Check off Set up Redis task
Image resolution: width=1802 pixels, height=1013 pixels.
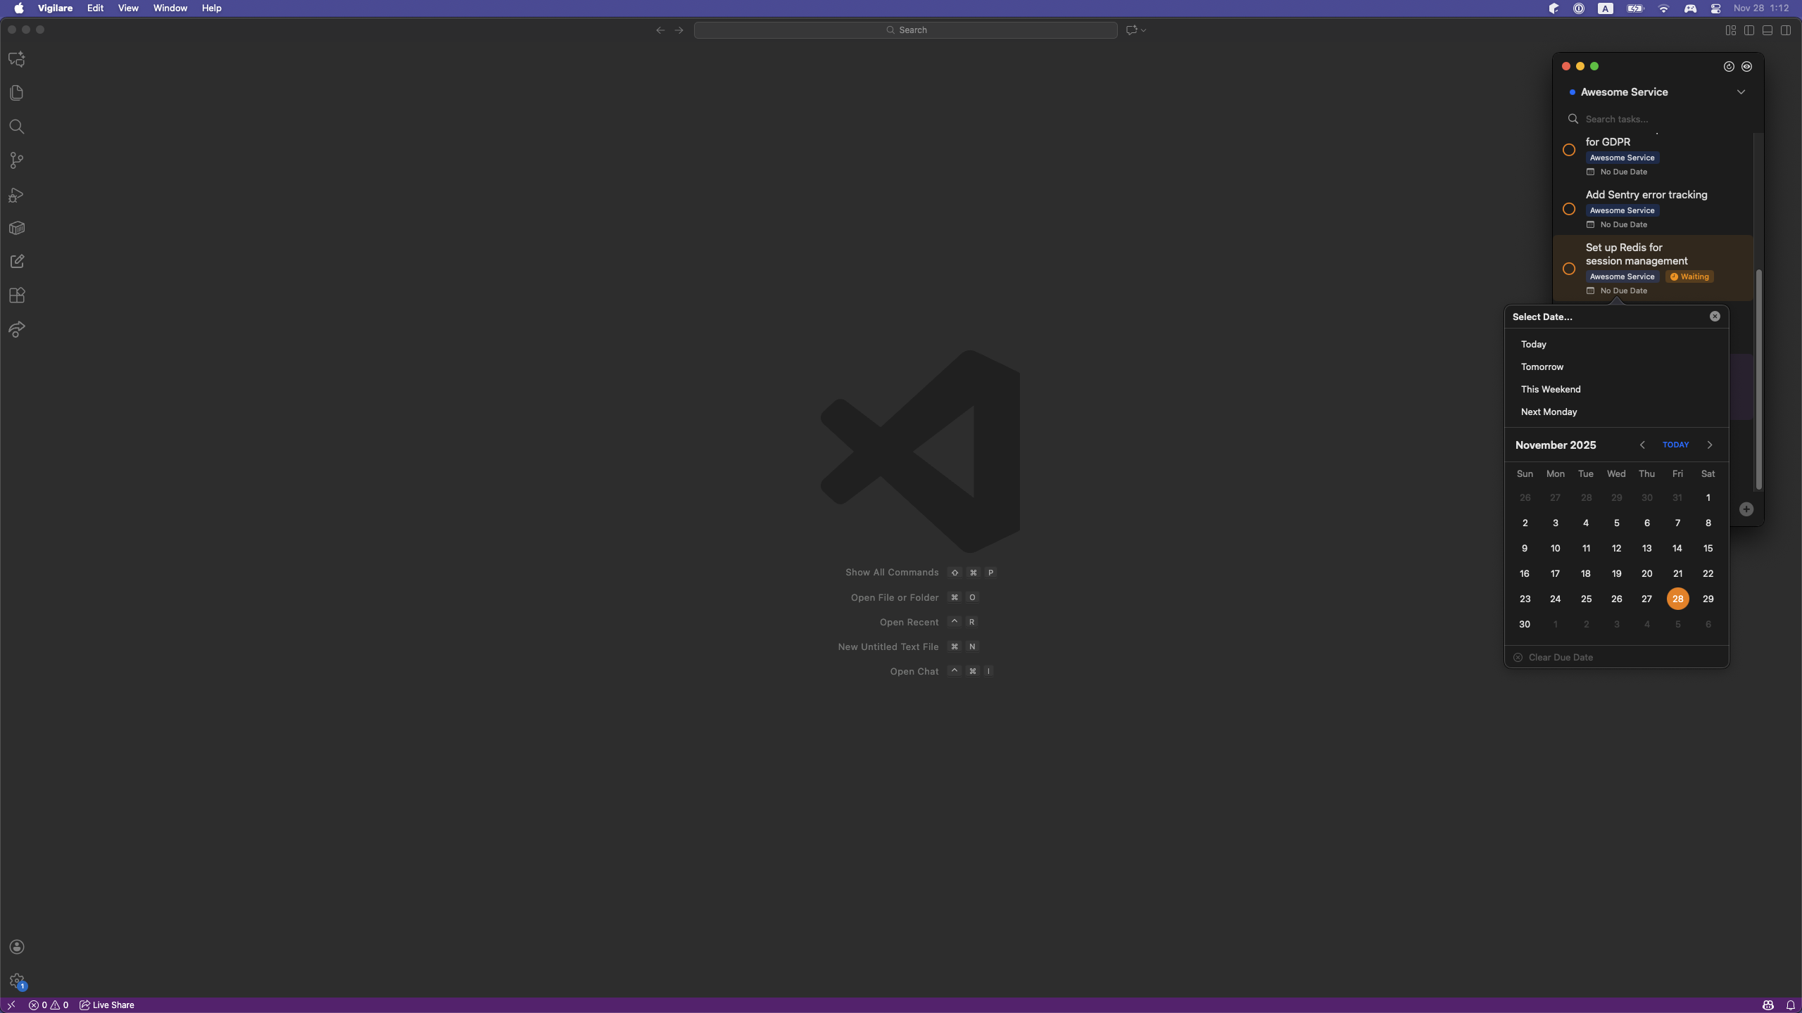click(1569, 269)
